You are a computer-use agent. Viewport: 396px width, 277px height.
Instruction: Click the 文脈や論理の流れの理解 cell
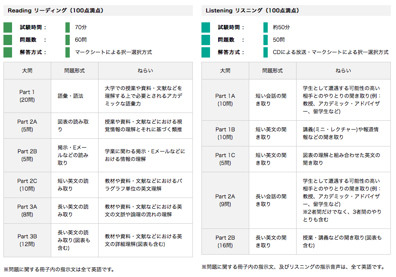[x=145, y=211]
